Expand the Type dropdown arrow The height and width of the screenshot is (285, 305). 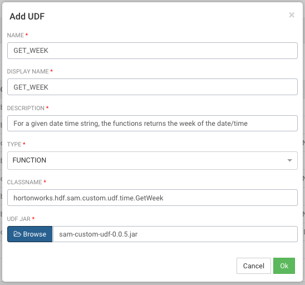click(x=289, y=160)
